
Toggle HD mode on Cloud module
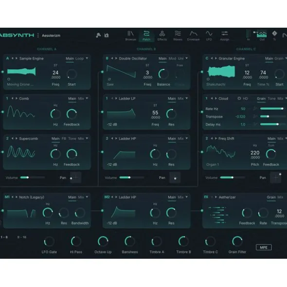[x=245, y=99]
